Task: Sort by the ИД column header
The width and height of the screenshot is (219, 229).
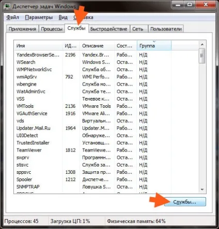Action: pyautogui.click(x=71, y=46)
